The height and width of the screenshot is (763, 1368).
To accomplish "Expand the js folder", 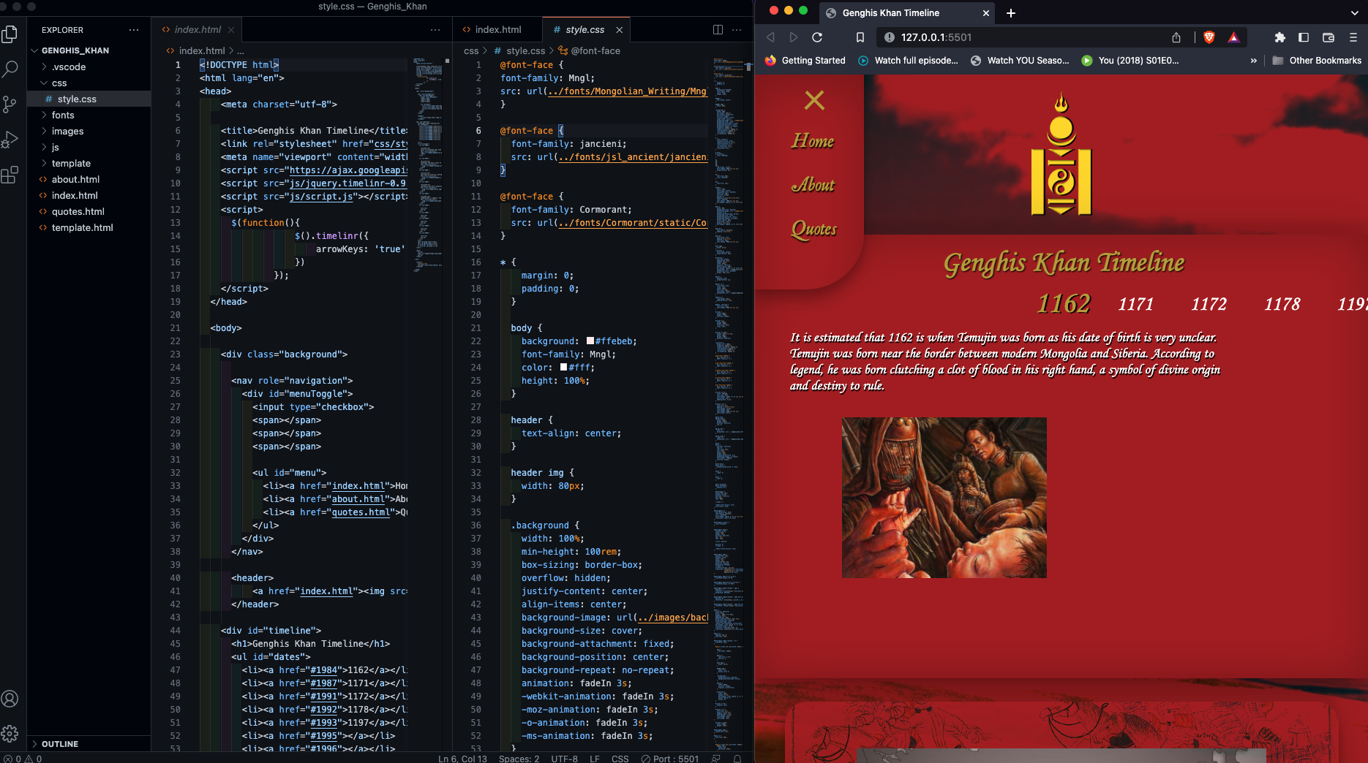I will (55, 147).
